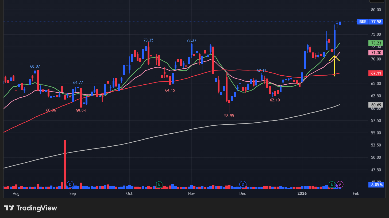The height and width of the screenshot is (218, 389).
Task: Click the dividend D marker near Sep
Action: 70,184
